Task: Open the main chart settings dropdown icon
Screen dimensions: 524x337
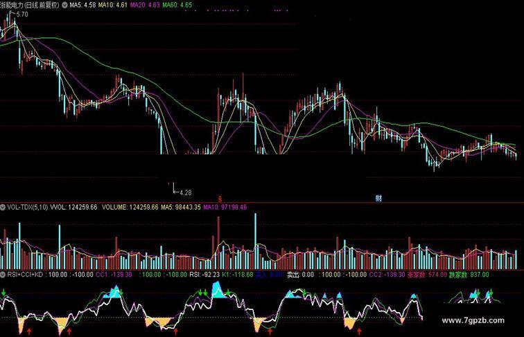Action: (x=64, y=6)
